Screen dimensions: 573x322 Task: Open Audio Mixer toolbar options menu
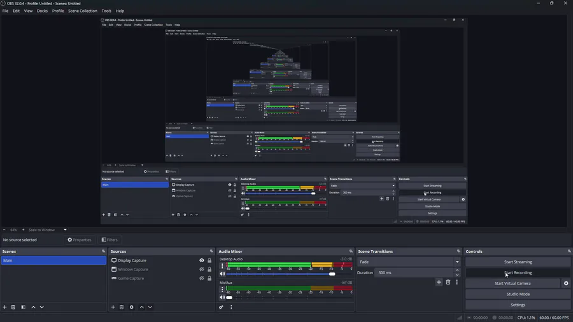[x=231, y=307]
